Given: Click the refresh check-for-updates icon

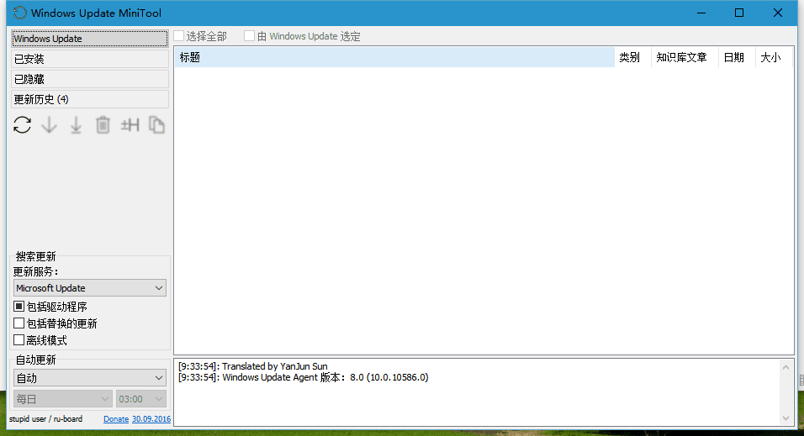Looking at the screenshot, I should tap(22, 125).
